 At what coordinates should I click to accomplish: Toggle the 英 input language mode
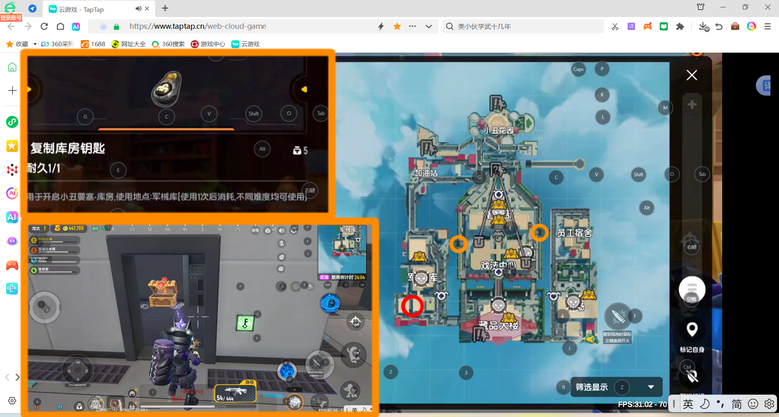pyautogui.click(x=688, y=404)
